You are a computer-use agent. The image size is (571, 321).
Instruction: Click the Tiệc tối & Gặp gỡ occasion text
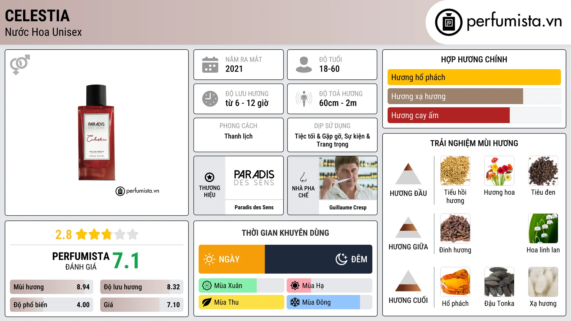tap(332, 140)
